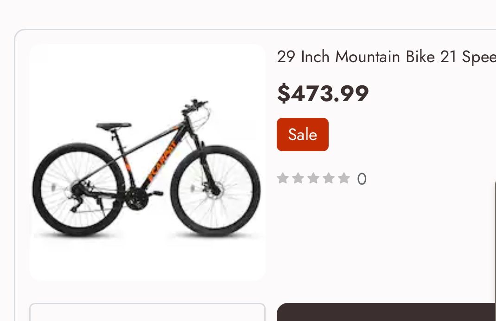The height and width of the screenshot is (321, 496).
Task: Open the 29 Inch Mountain Bike title link
Action: [386, 57]
